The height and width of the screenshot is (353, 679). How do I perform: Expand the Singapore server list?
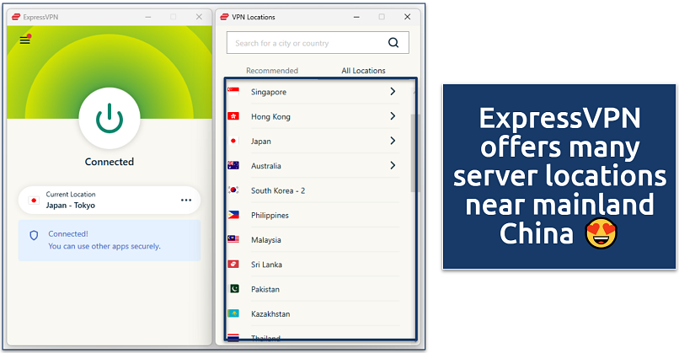tap(393, 92)
